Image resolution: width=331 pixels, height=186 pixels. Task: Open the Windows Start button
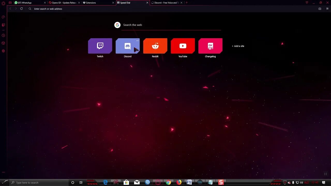click(x=5, y=182)
